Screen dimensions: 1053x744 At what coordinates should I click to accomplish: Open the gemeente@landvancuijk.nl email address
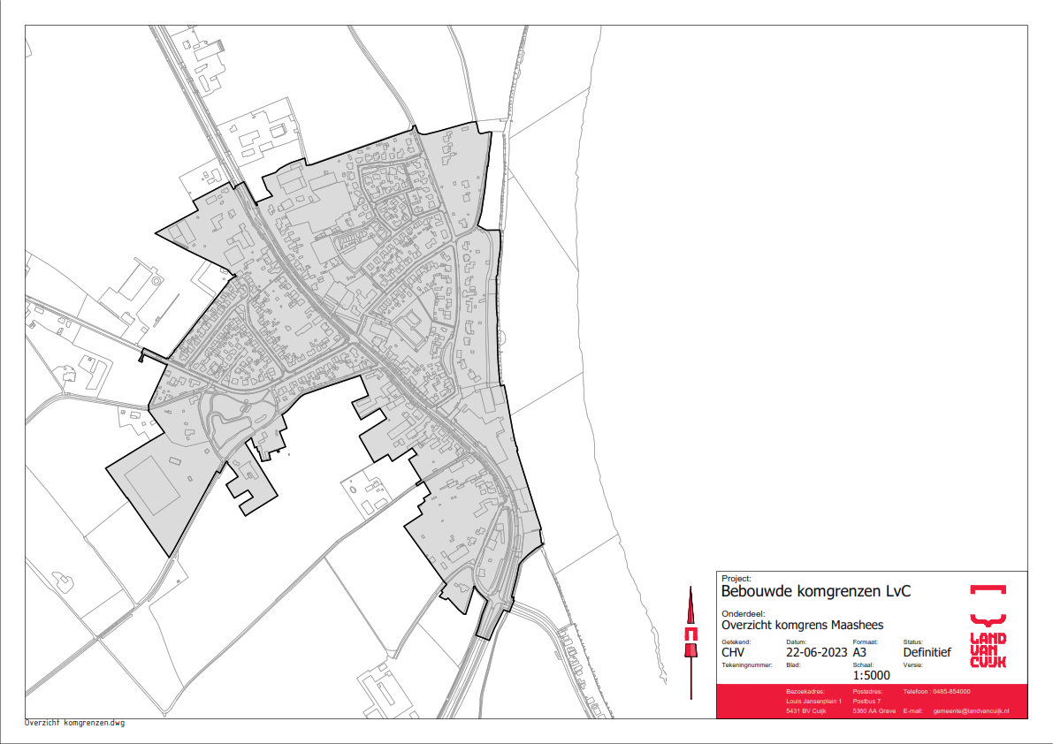pos(971,711)
